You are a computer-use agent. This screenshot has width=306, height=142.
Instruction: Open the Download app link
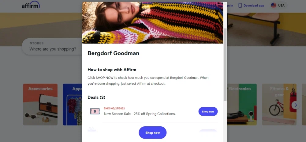pos(254,6)
